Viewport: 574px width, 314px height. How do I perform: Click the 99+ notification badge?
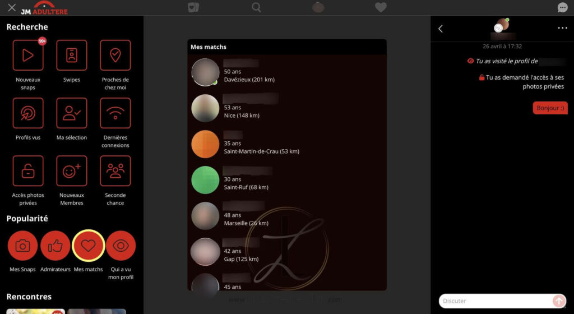42,41
